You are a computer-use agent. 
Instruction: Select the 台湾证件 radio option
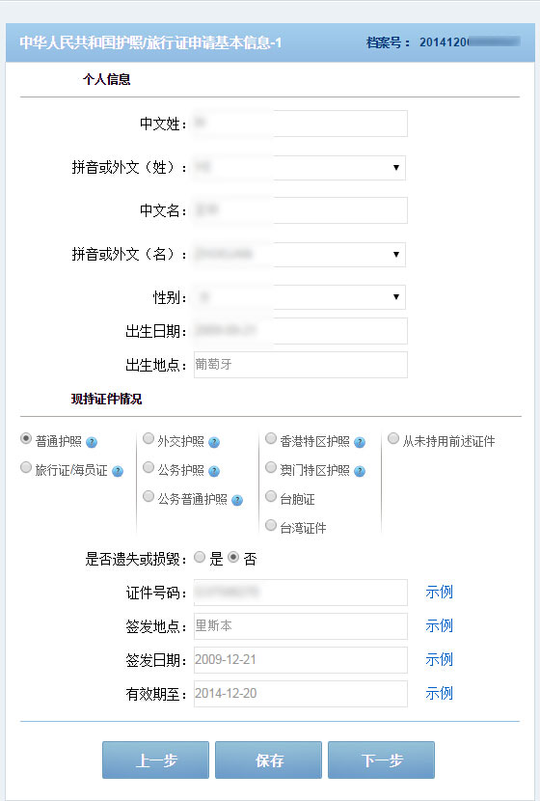(271, 525)
